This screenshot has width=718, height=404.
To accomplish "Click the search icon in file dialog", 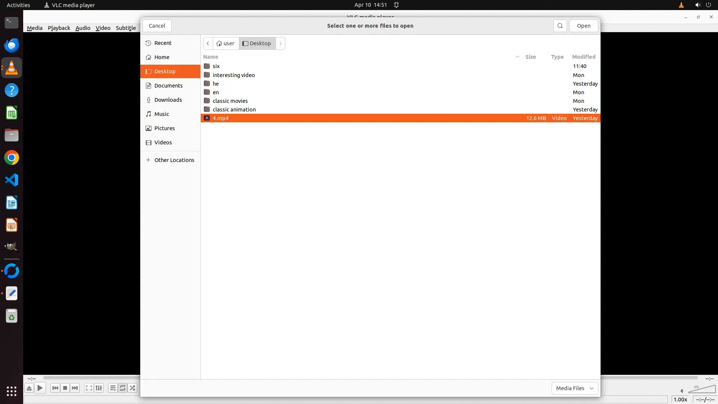I will (560, 26).
